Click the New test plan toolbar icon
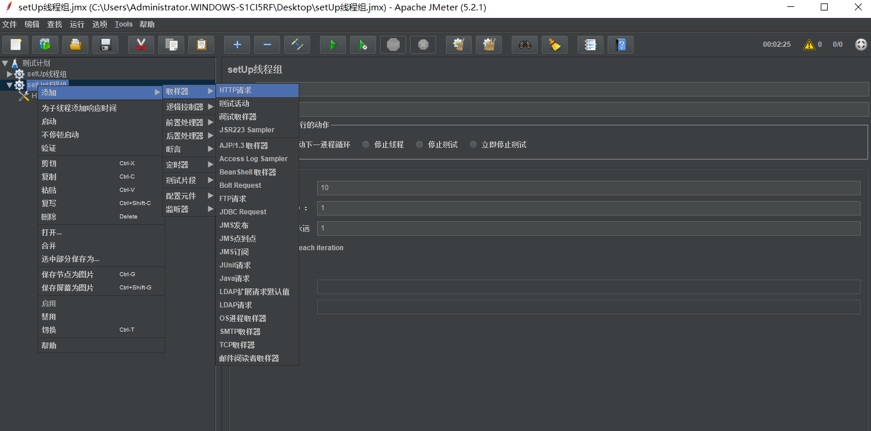Viewport: 871px width, 431px height. pyautogui.click(x=16, y=44)
